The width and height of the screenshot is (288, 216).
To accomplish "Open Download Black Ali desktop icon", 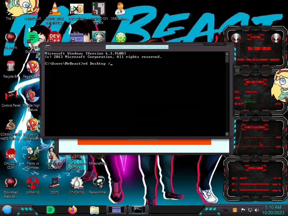I will coord(11,188).
